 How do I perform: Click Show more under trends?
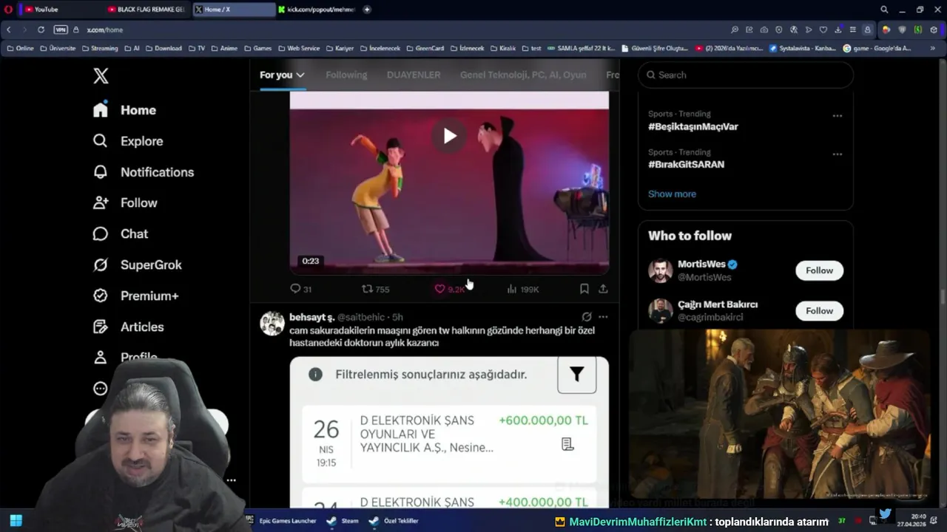pos(672,194)
